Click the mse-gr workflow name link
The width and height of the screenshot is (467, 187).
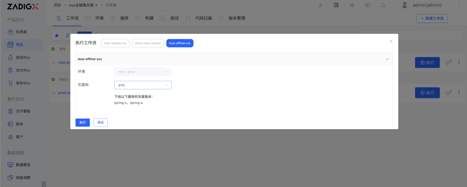click(x=64, y=63)
